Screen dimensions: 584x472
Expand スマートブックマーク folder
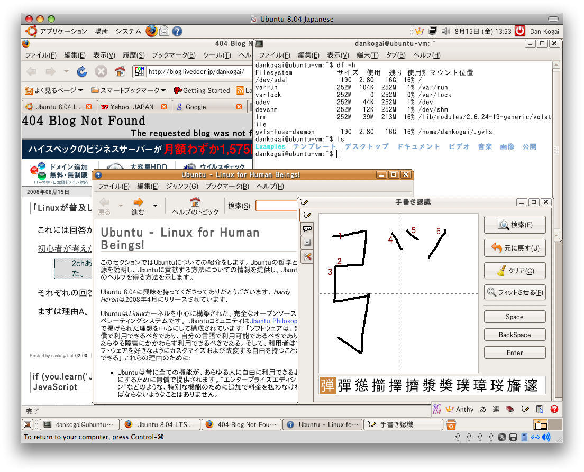pyautogui.click(x=128, y=90)
